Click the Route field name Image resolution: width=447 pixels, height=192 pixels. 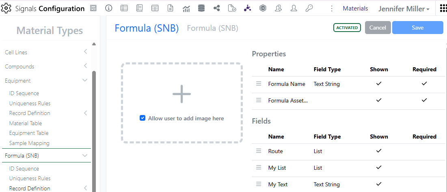[x=275, y=151]
